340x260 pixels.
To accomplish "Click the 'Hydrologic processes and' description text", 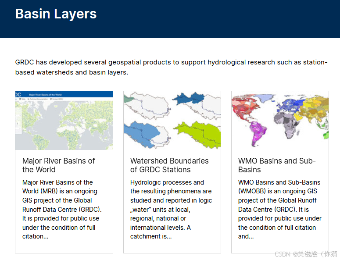I will pos(171,209).
